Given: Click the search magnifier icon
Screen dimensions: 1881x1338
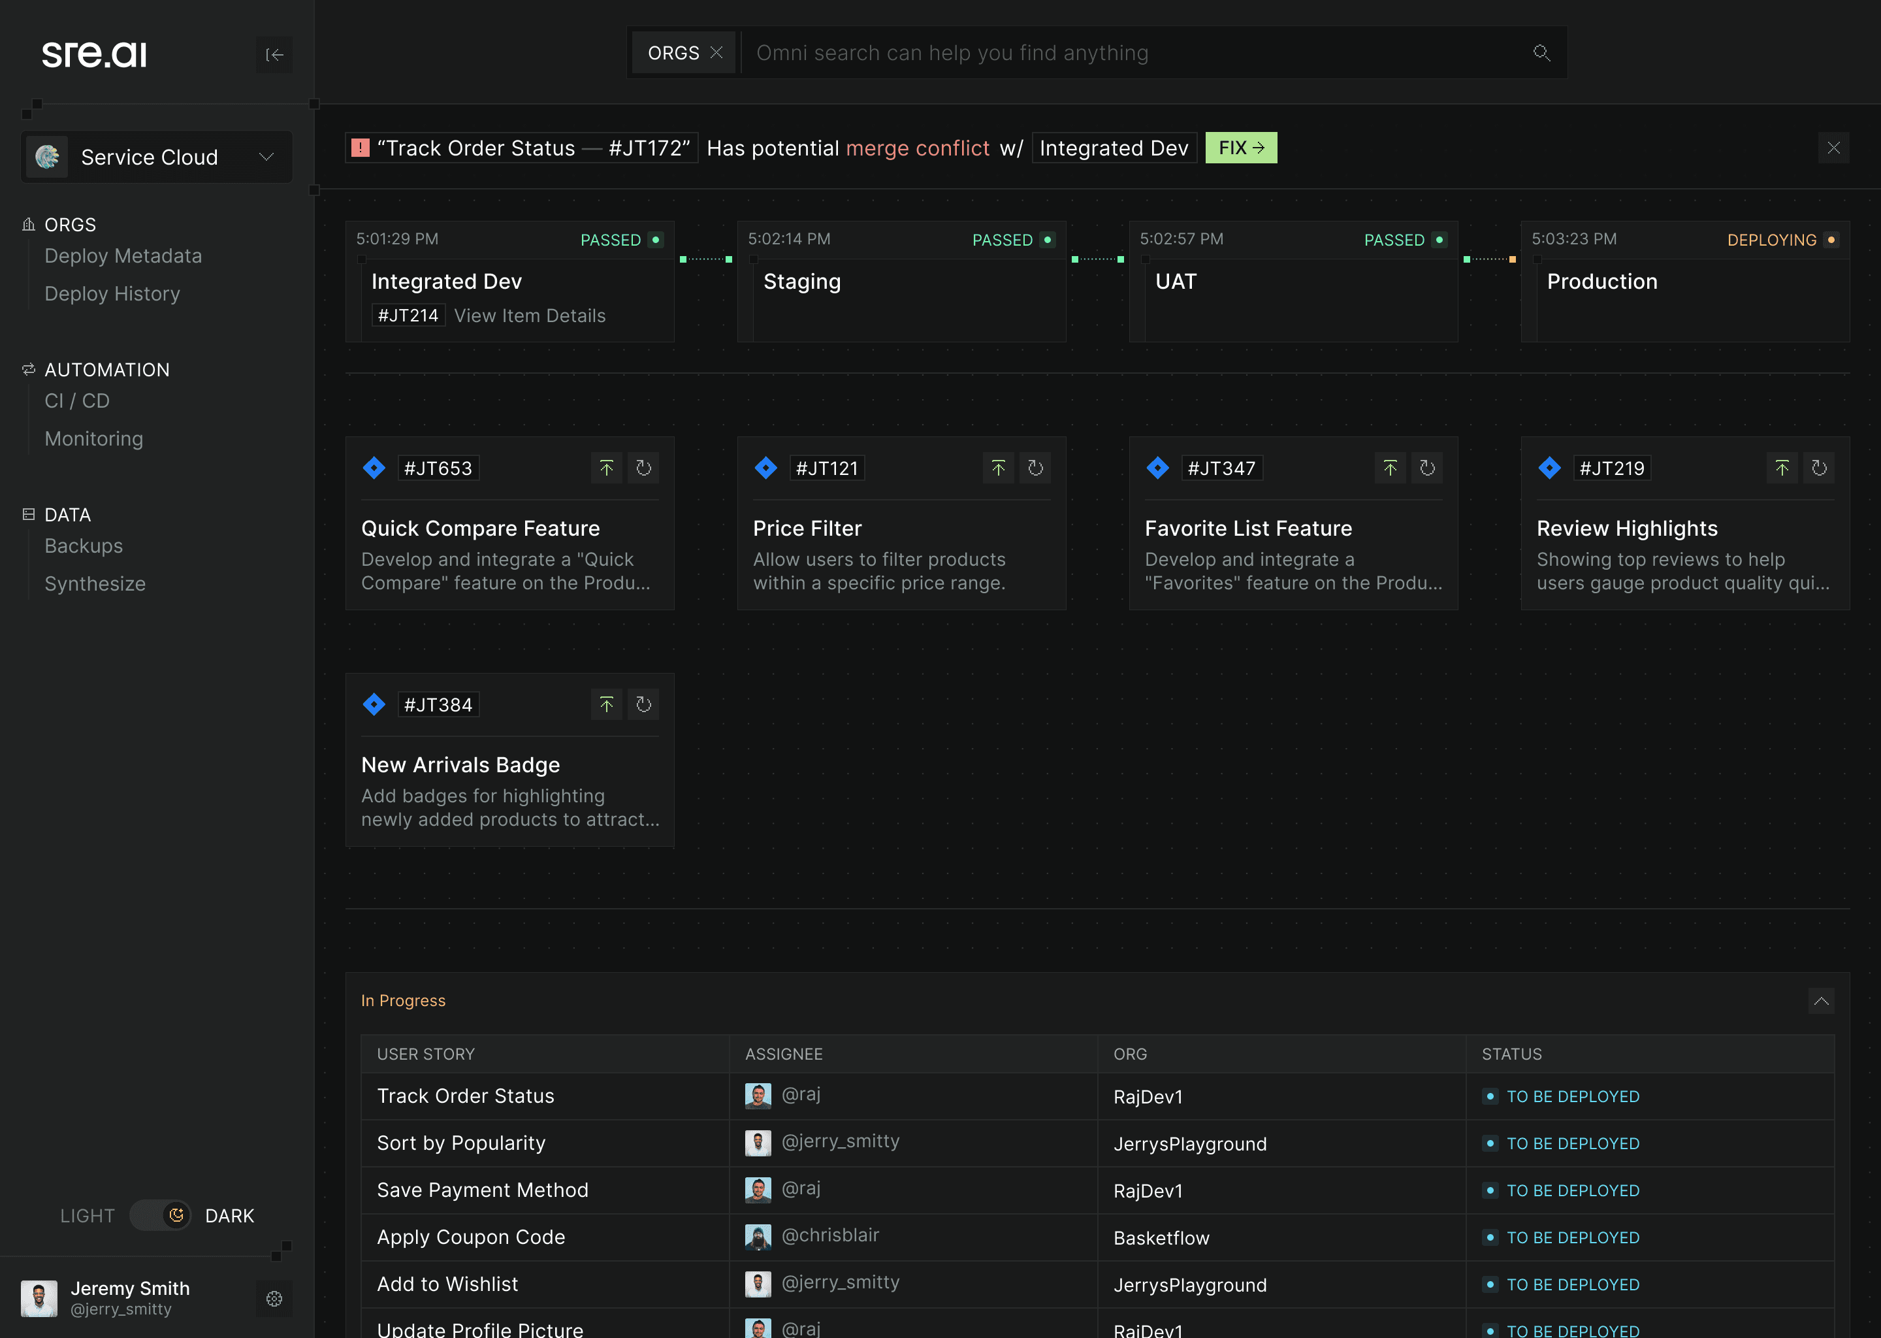Looking at the screenshot, I should pyautogui.click(x=1541, y=54).
